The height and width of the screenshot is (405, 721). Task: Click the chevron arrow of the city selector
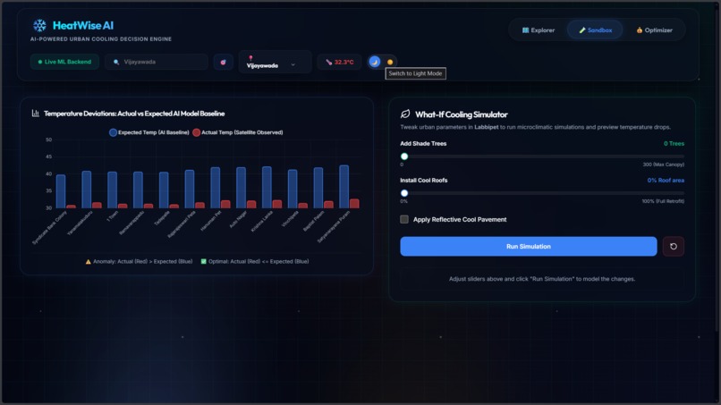click(x=293, y=65)
